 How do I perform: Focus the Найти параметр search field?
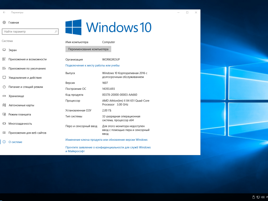point(30,31)
